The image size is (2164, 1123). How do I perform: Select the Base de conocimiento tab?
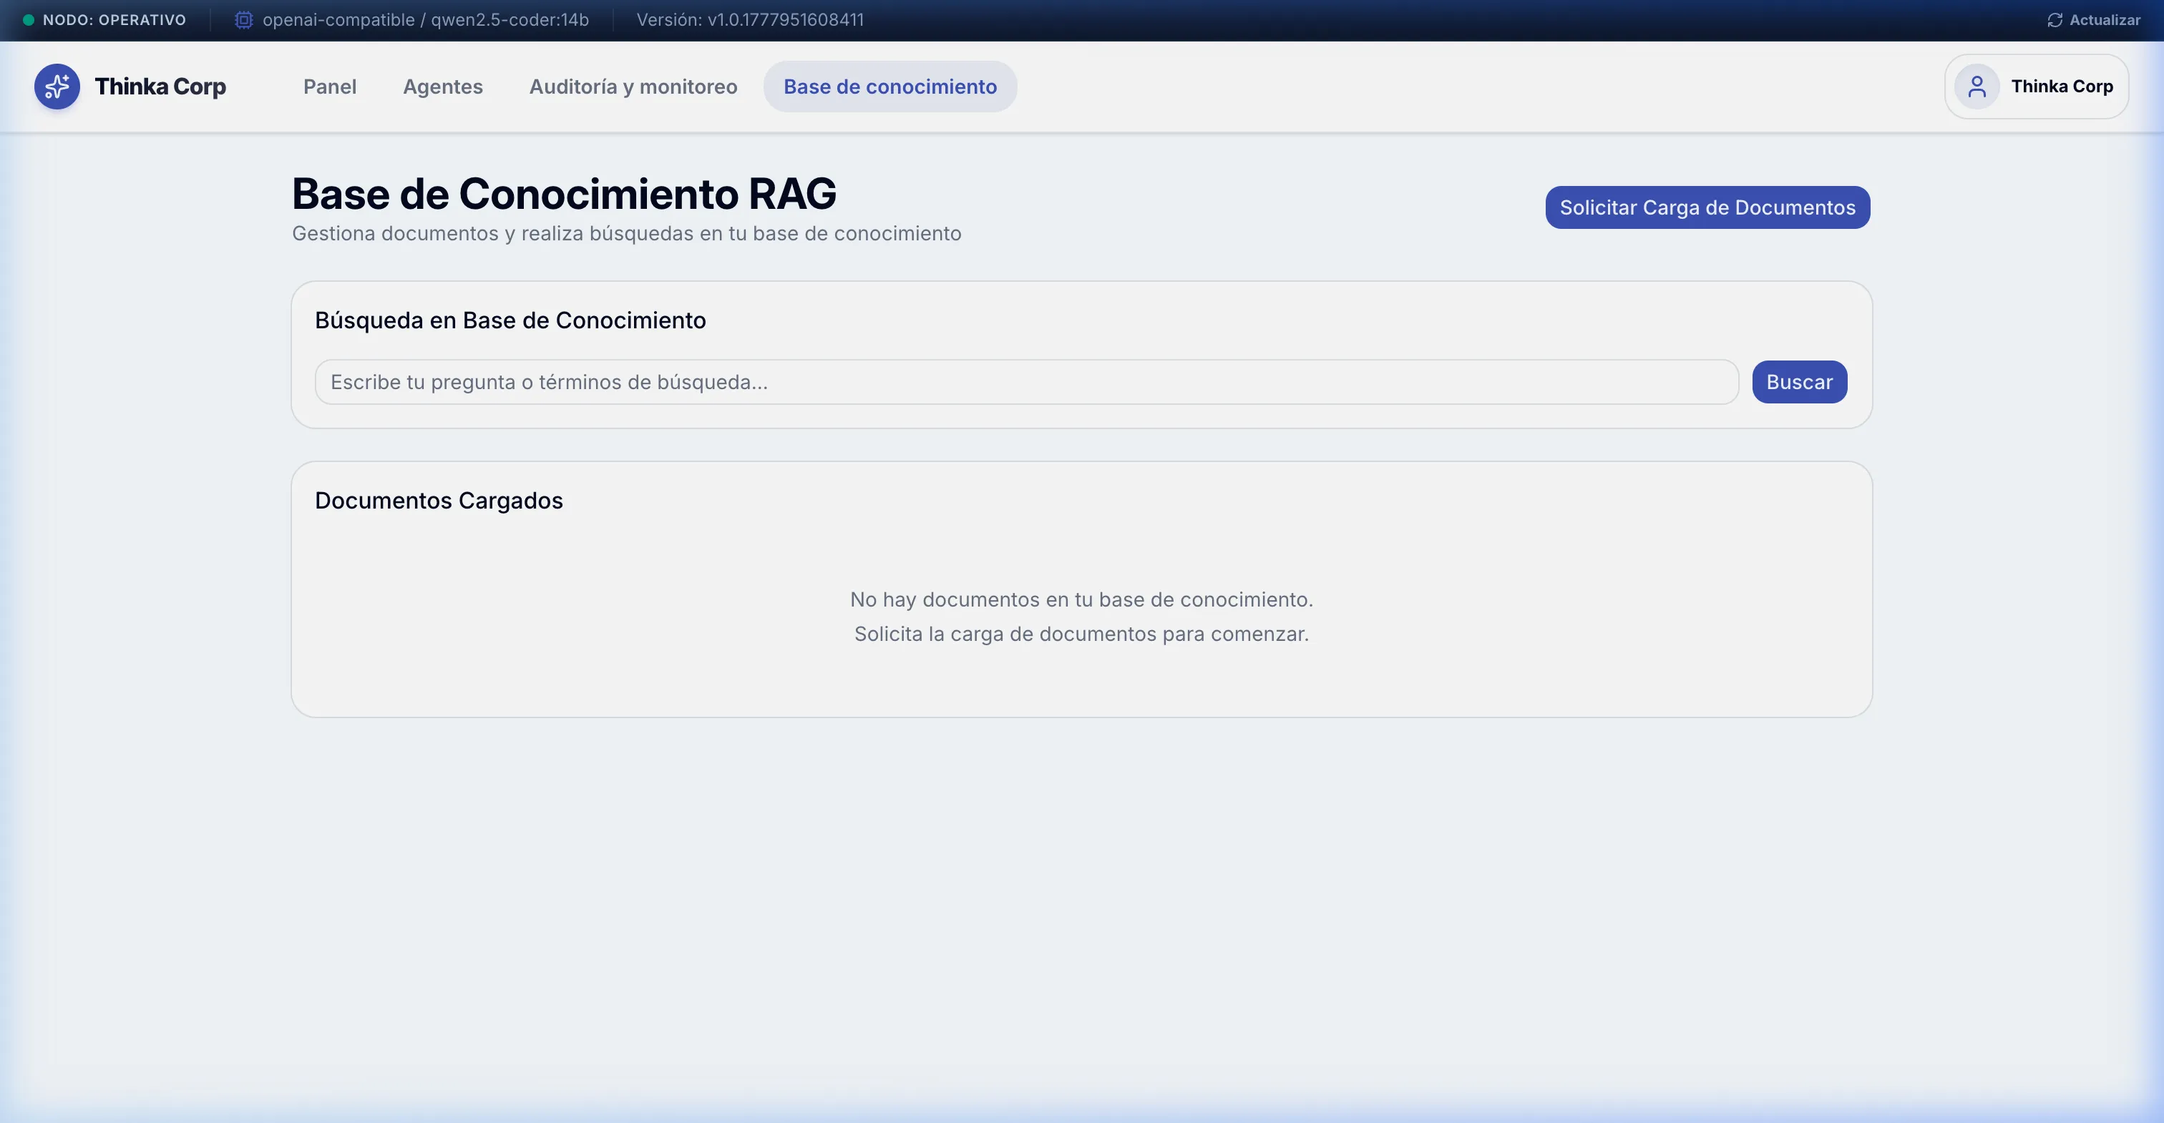[890, 87]
